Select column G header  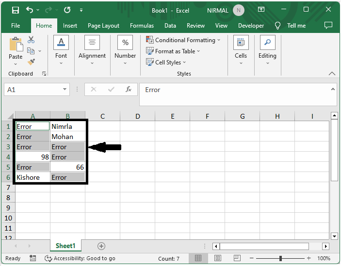tap(242, 116)
